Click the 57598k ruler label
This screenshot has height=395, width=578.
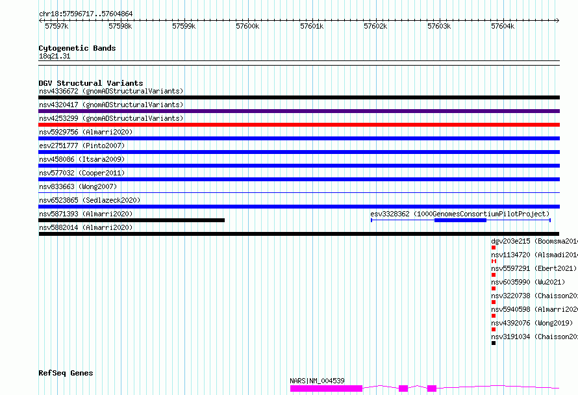point(120,26)
